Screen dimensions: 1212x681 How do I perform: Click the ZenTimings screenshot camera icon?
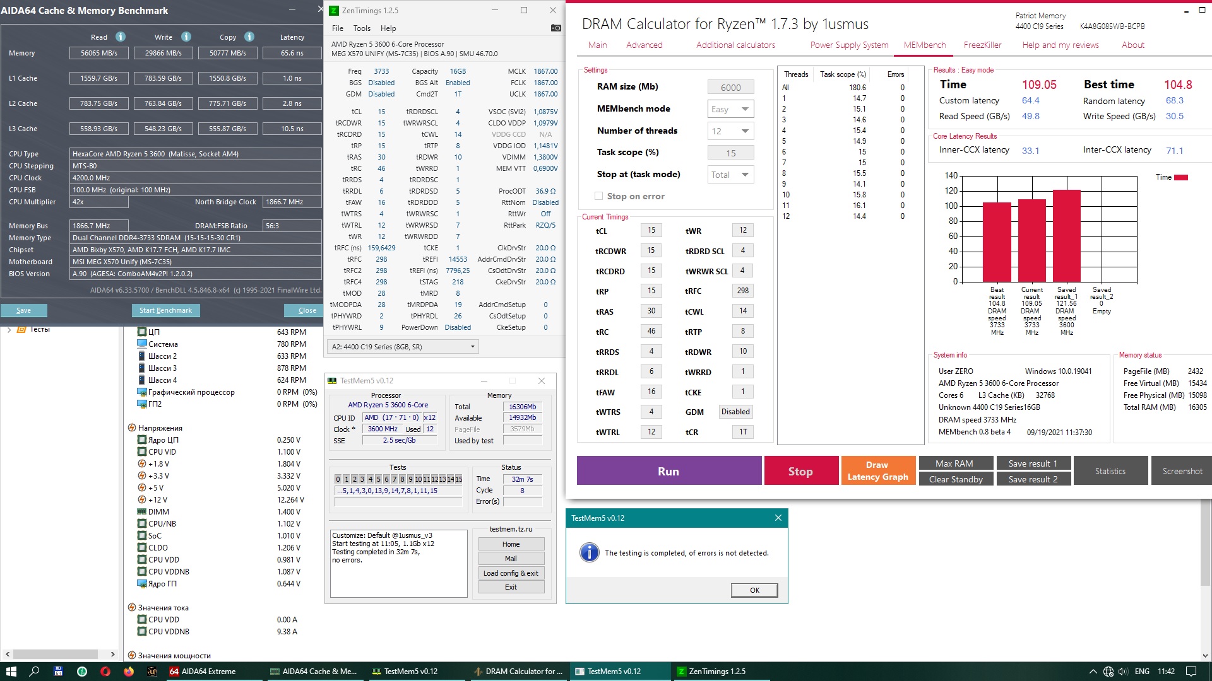pos(555,28)
